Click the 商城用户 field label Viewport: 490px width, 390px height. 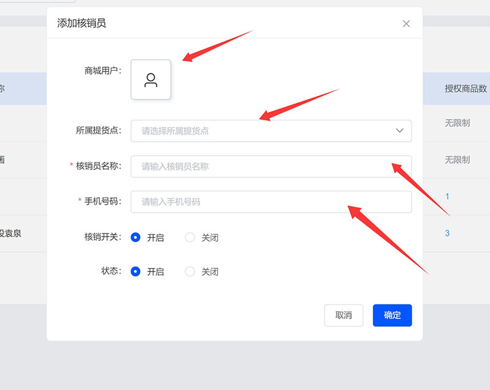tap(102, 71)
